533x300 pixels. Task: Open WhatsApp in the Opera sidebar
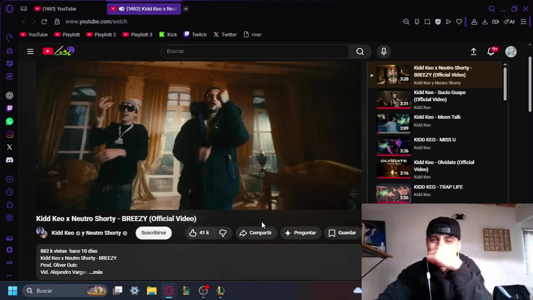[10, 121]
